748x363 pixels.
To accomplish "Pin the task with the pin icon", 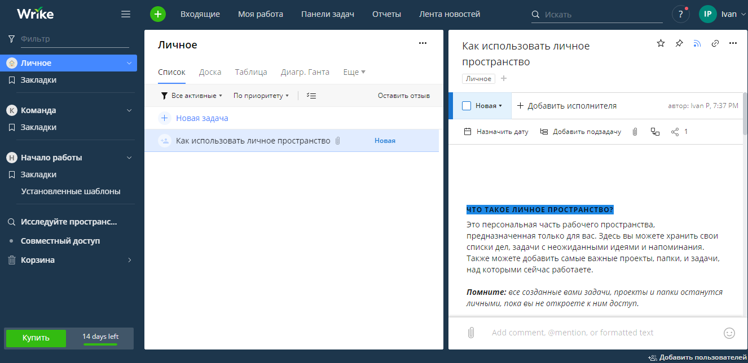I will [x=679, y=43].
